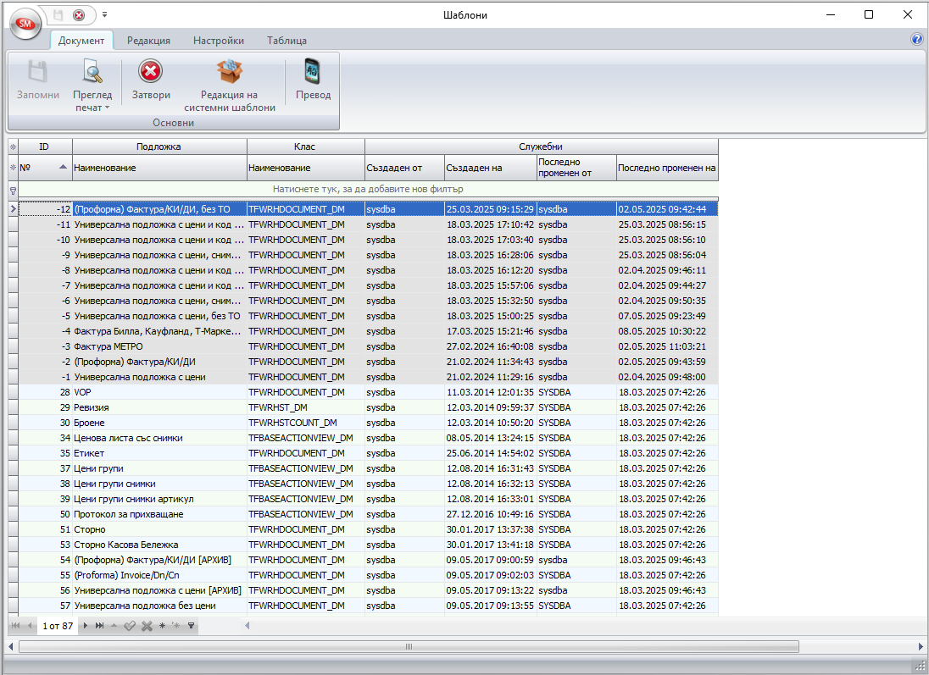Sort by the № column header
The width and height of the screenshot is (929, 675).
coord(45,168)
